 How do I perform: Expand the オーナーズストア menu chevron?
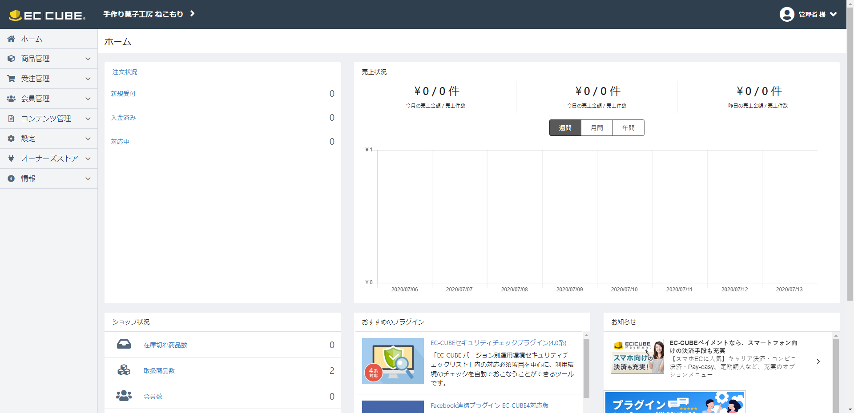[88, 159]
